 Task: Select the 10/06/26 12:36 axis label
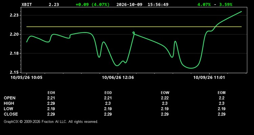click(118, 78)
